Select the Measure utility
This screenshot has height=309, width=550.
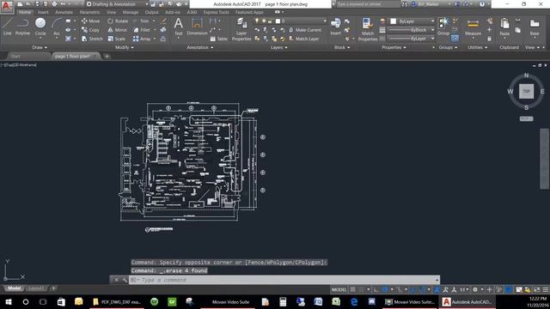[x=473, y=27]
